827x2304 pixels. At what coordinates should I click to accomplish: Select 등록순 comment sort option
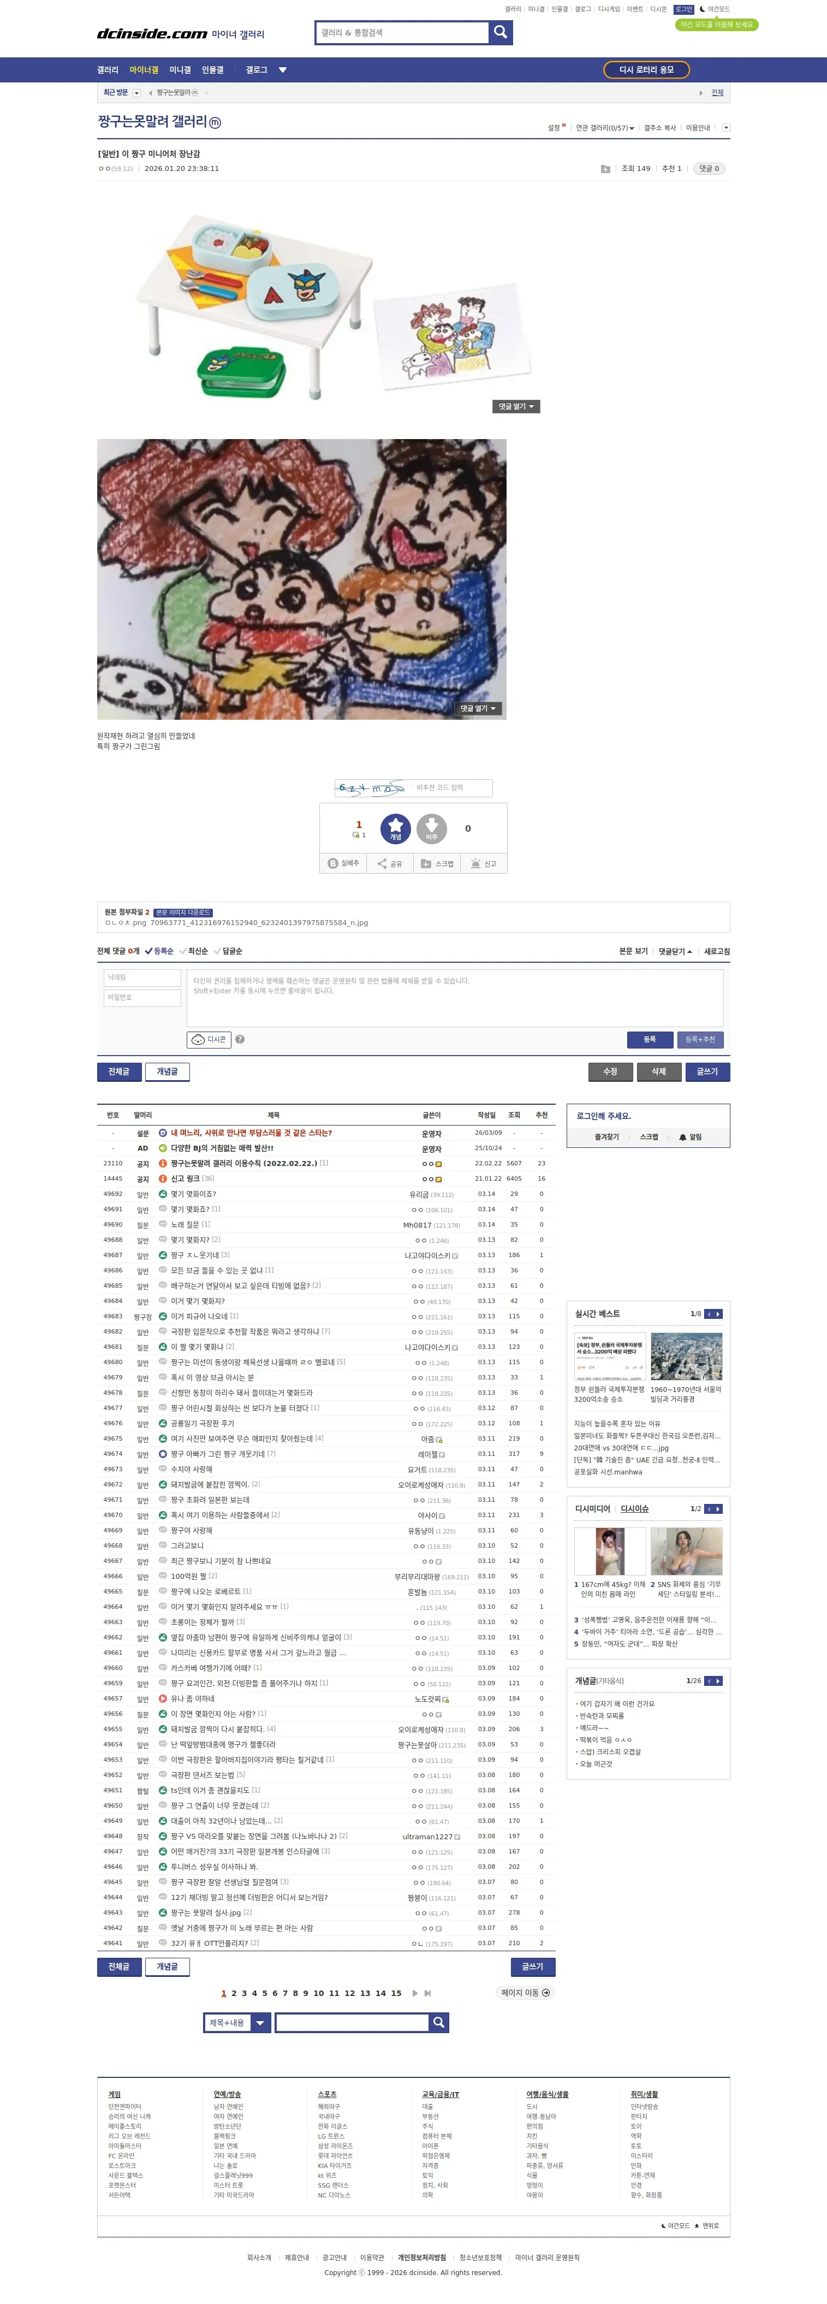pyautogui.click(x=159, y=951)
